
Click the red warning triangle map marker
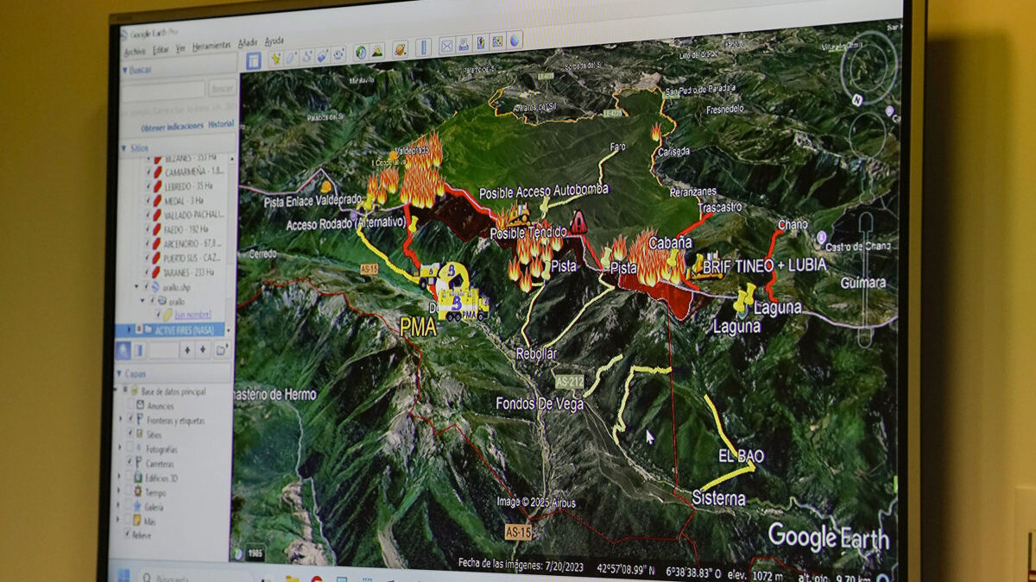[578, 222]
